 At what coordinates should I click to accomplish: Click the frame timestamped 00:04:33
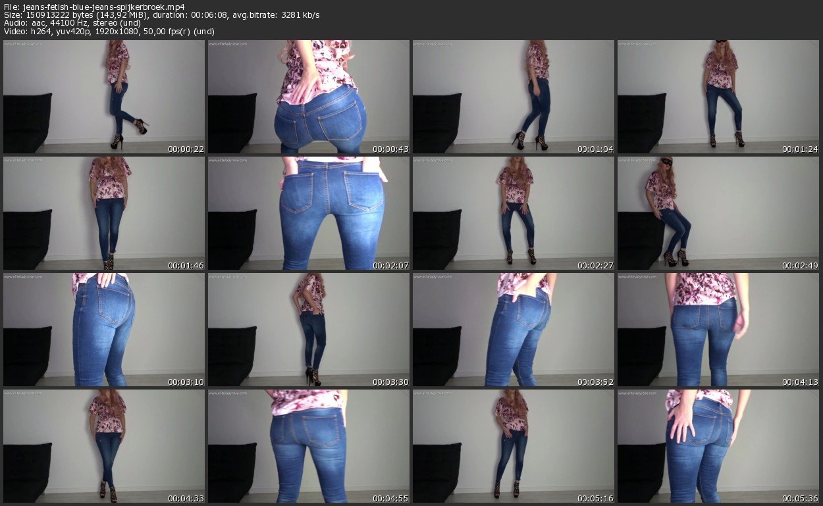point(104,446)
